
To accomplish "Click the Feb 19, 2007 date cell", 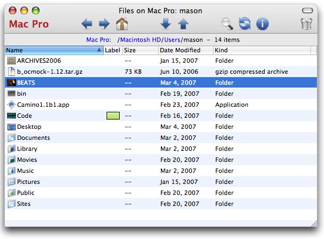I will click(x=180, y=94).
